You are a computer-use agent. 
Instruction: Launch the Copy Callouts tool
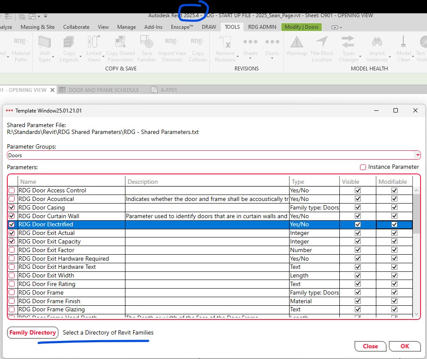point(198,49)
